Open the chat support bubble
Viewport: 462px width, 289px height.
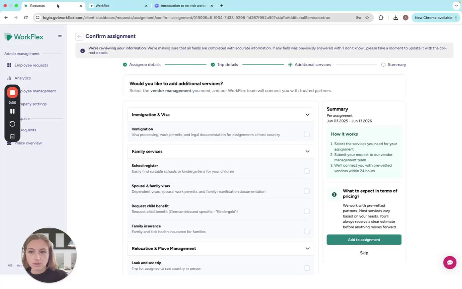point(450,263)
